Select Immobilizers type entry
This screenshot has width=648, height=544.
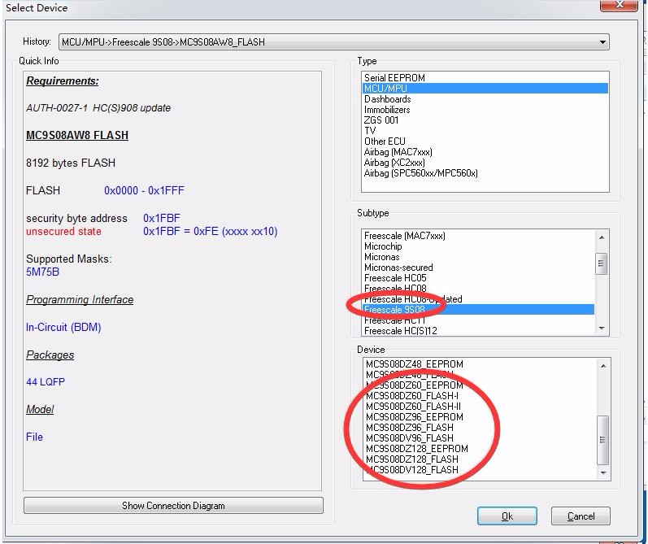point(387,110)
